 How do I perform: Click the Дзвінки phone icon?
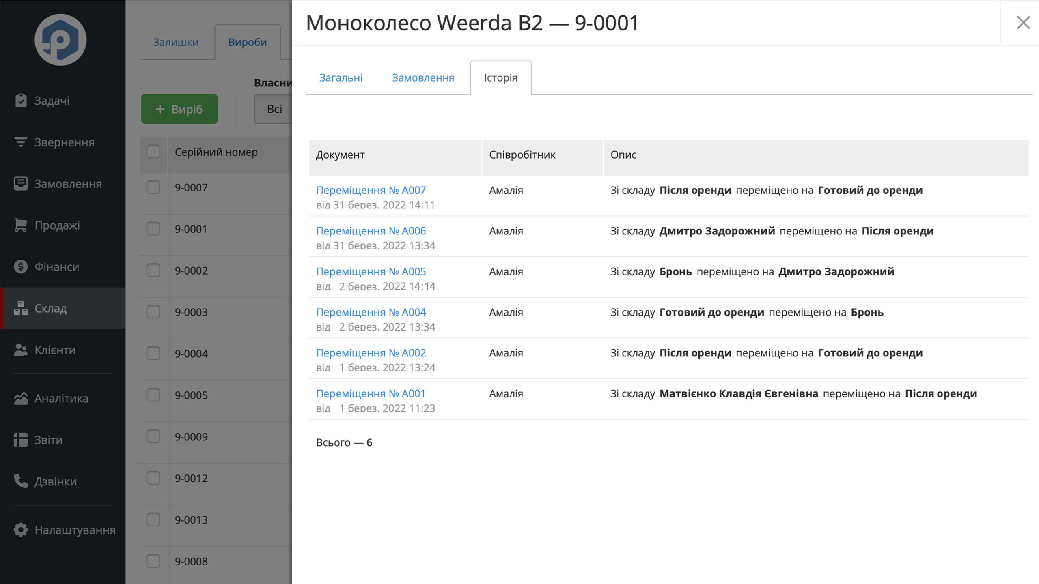point(21,481)
